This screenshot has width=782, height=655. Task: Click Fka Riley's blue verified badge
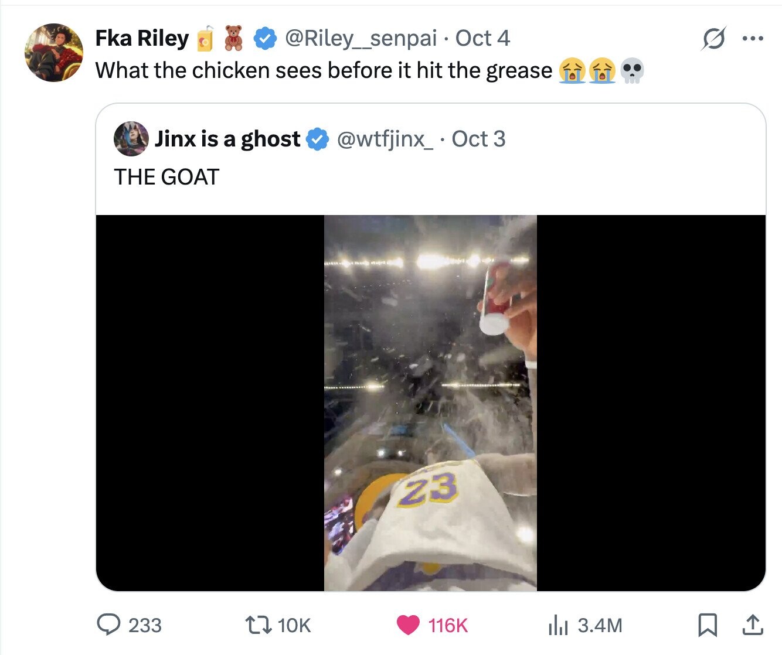click(x=265, y=39)
